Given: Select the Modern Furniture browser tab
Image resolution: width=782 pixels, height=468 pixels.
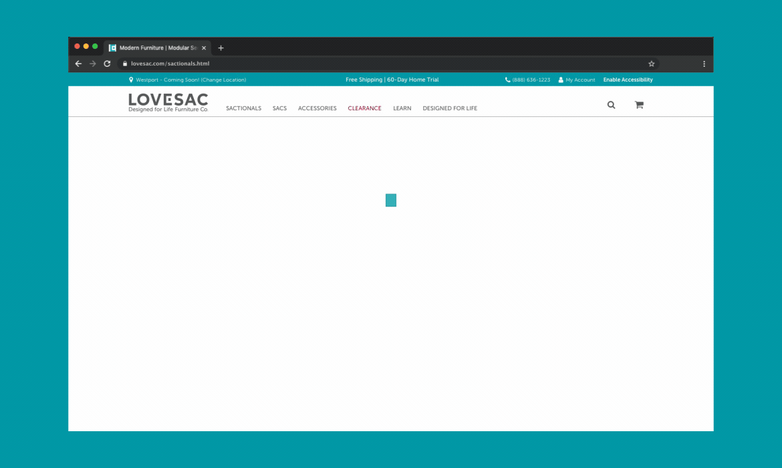Looking at the screenshot, I should 157,48.
